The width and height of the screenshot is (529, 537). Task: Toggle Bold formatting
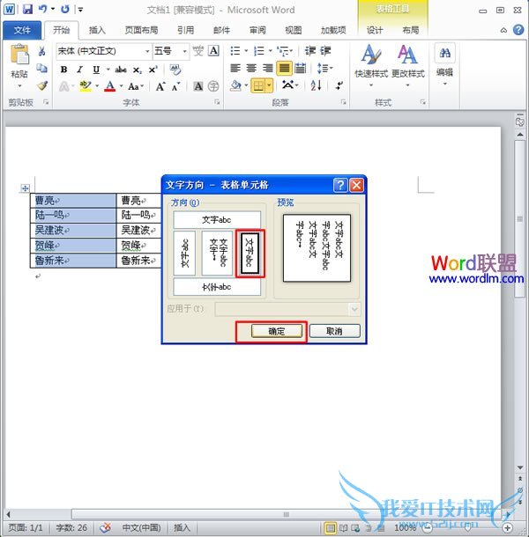[x=63, y=70]
